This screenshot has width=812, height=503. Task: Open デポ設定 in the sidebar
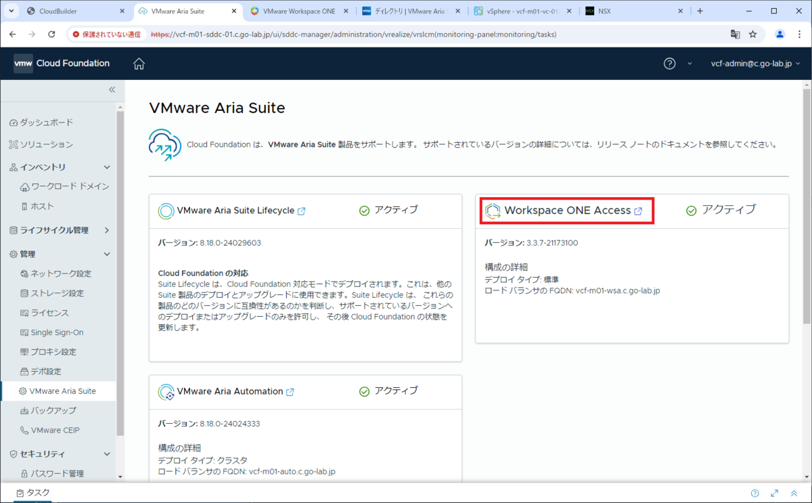(41, 372)
